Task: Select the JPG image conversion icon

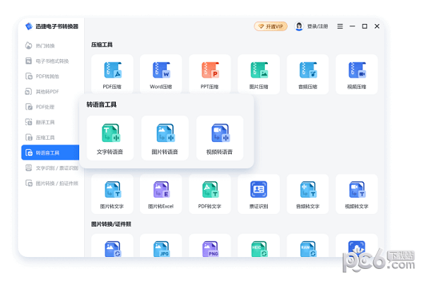Action: point(161,249)
